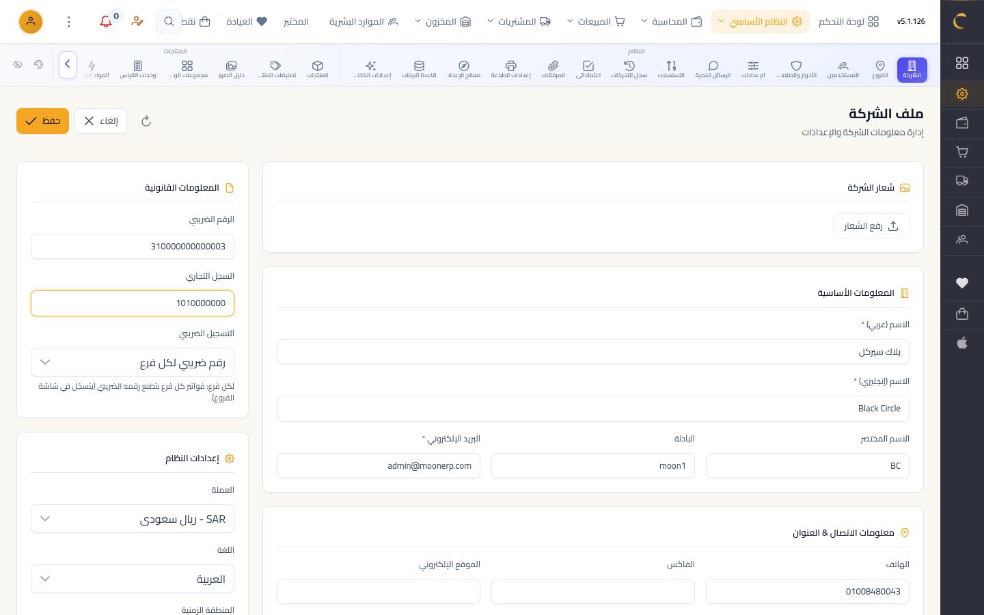Open the المختبر lab menu
Screen dimensions: 984x615
coord(296,22)
